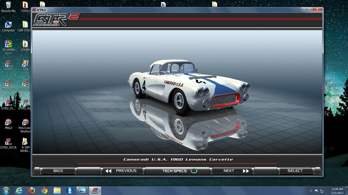Launch GTR2_SCCA desktop shortcut
The width and height of the screenshot is (348, 195).
pyautogui.click(x=8, y=144)
